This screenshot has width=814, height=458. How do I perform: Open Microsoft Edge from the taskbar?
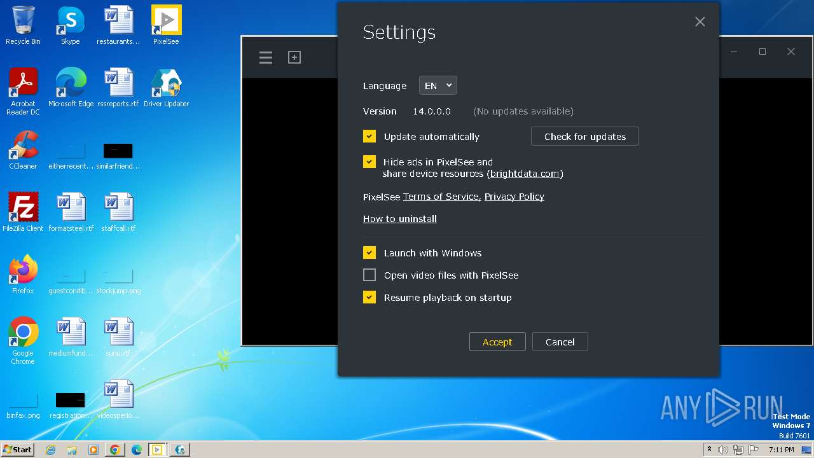tap(137, 450)
